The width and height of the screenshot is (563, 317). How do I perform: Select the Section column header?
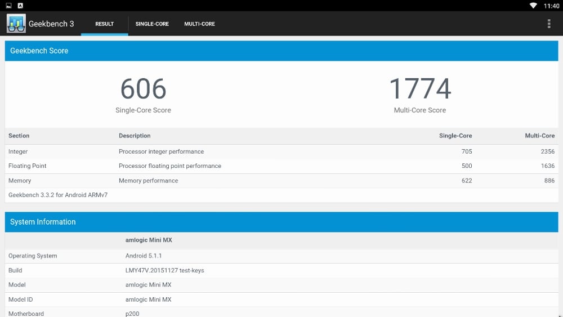19,136
